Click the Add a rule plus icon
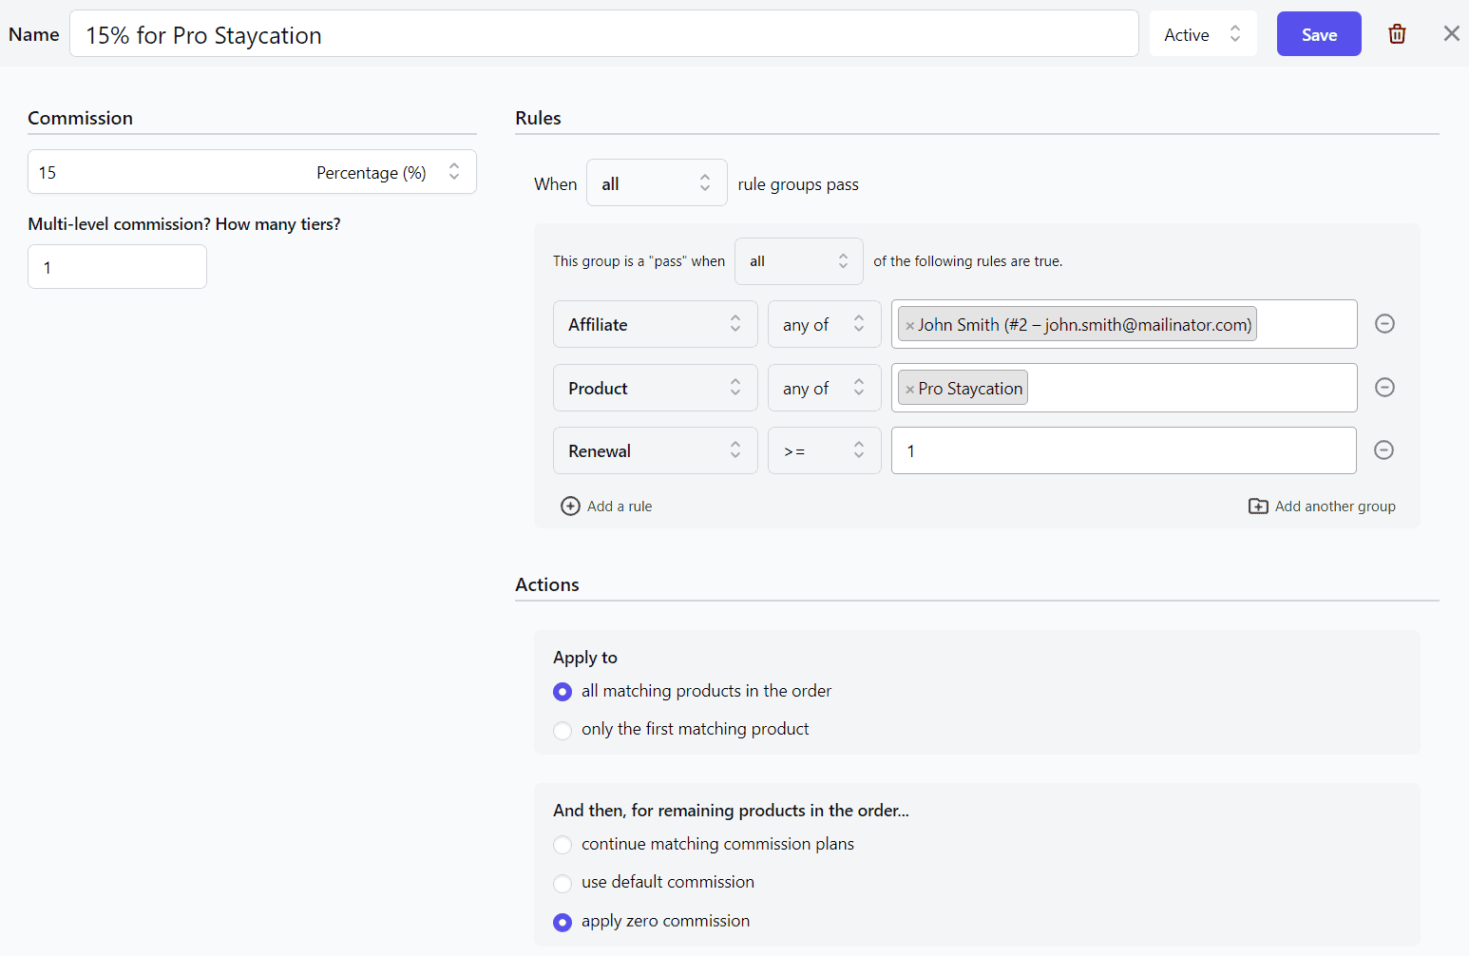The height and width of the screenshot is (956, 1469). [570, 507]
